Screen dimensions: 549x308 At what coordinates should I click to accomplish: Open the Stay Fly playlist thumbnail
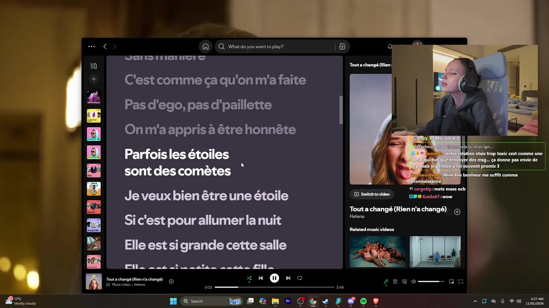pos(94,207)
